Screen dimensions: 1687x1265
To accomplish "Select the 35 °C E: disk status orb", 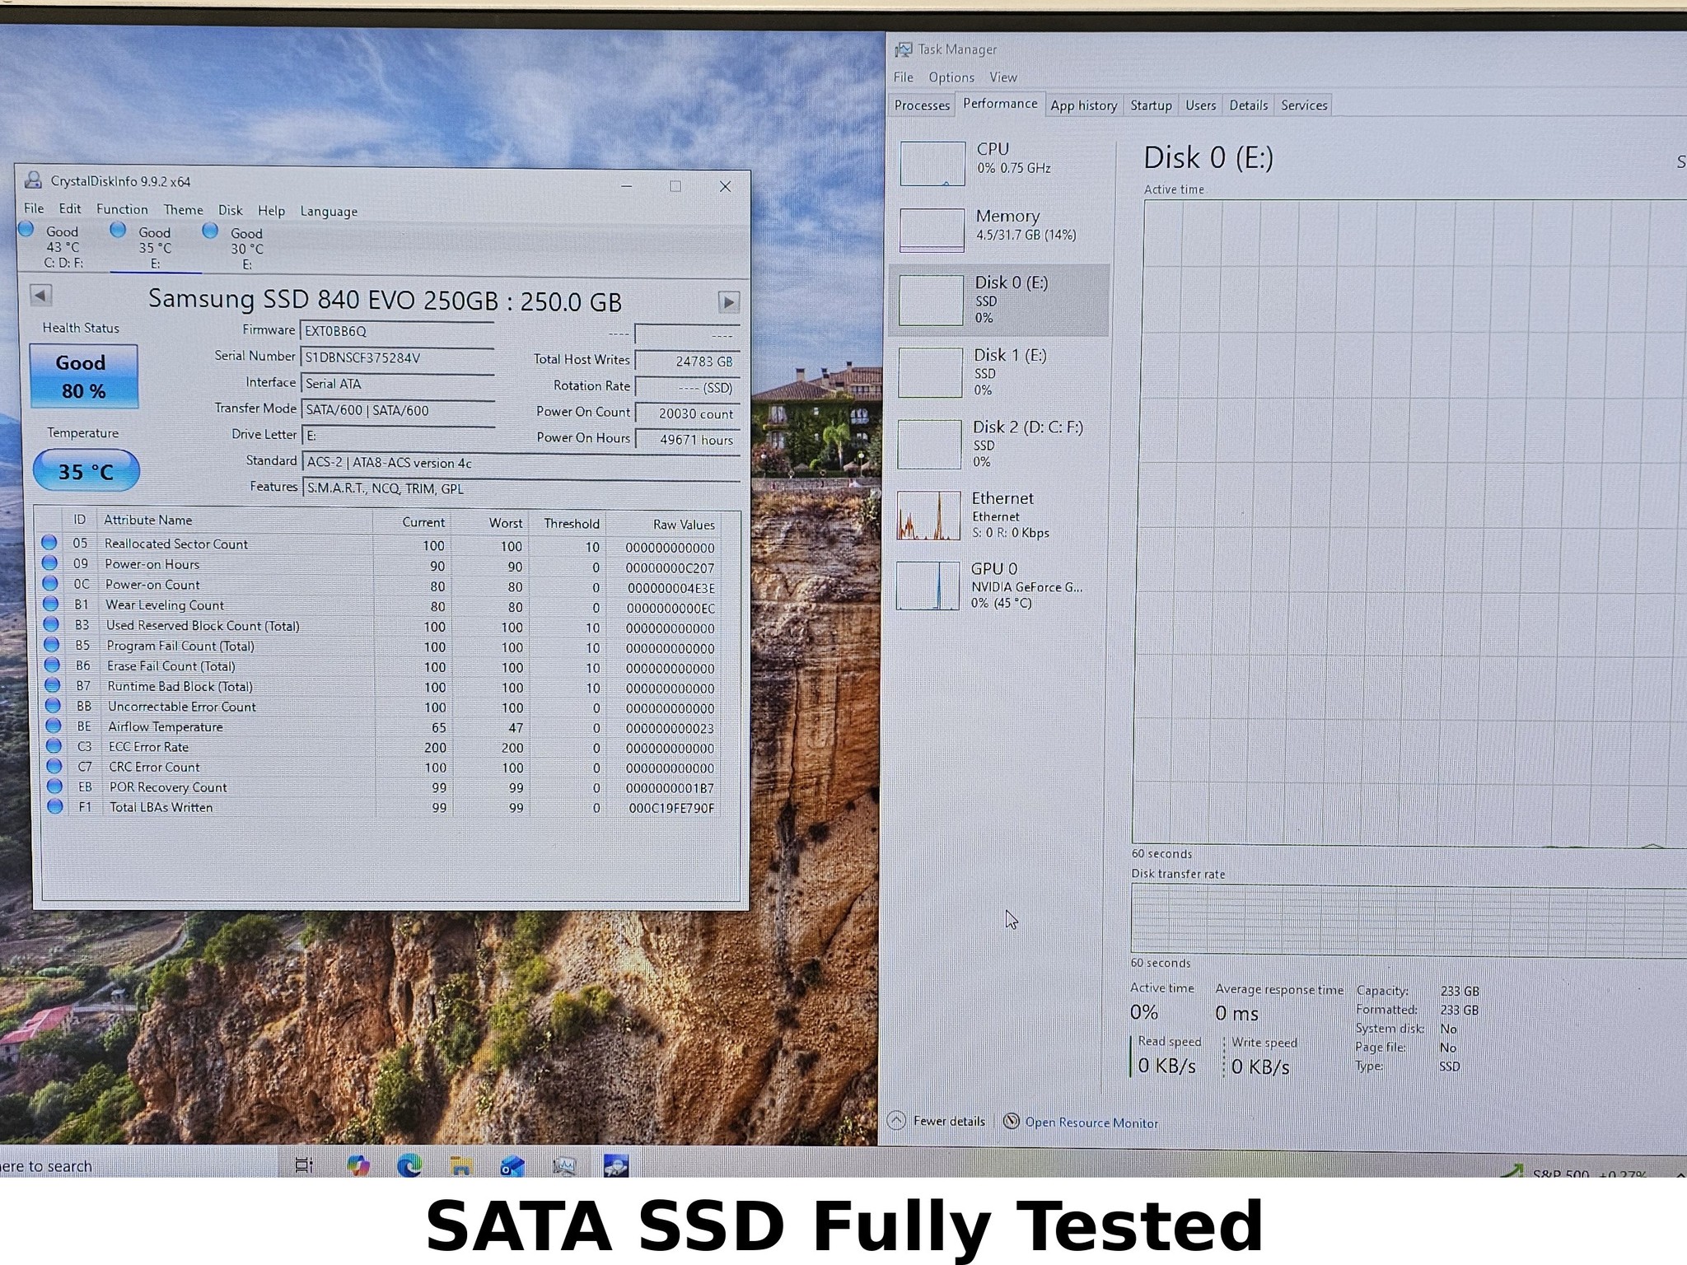I will (x=118, y=229).
